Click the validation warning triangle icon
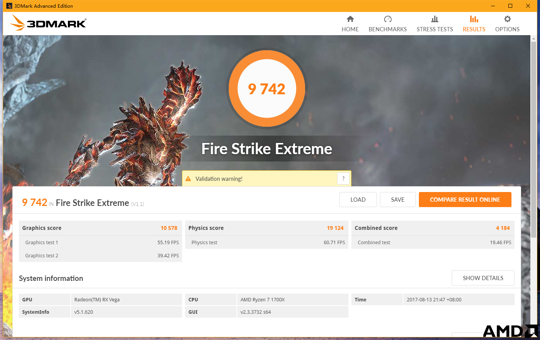Screen dimensions: 540x340 tap(188, 179)
